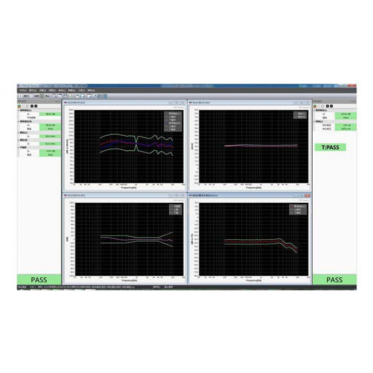Open the last menu in the menu bar
The width and height of the screenshot is (373, 373).
coord(91,90)
